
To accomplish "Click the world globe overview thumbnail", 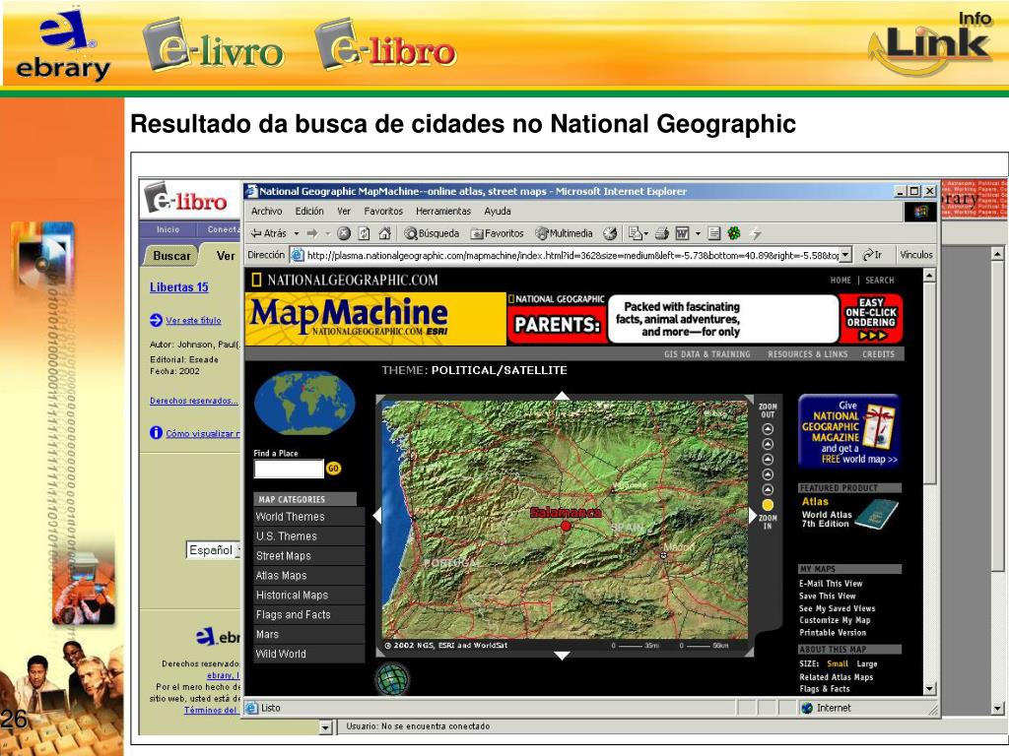I will 304,403.
